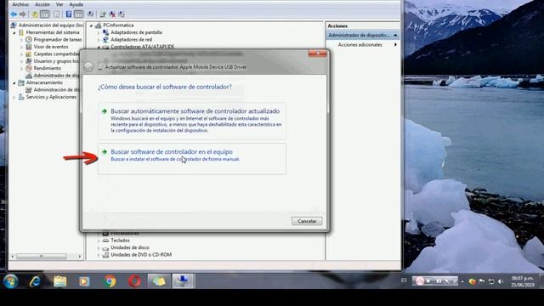Select Administrador de dispositivos in left tree
544x306 pixels.
coord(56,76)
